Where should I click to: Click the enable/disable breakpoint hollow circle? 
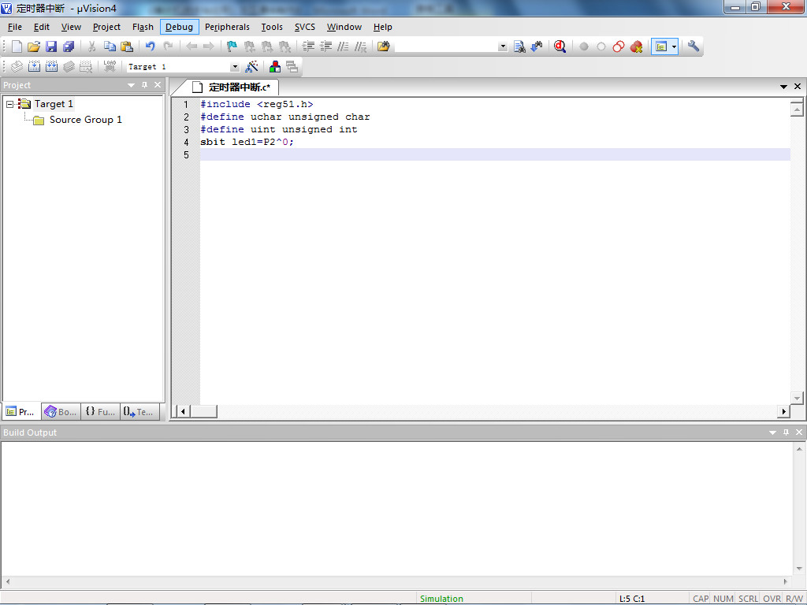601,46
